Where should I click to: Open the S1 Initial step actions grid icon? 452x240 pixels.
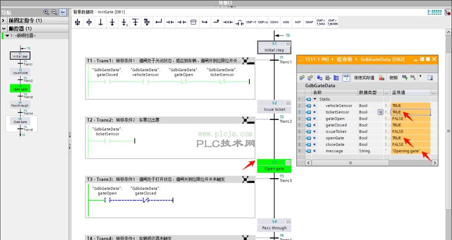(288, 44)
